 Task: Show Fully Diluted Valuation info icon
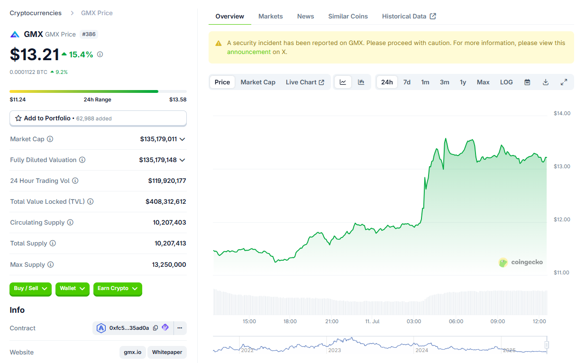coord(82,160)
